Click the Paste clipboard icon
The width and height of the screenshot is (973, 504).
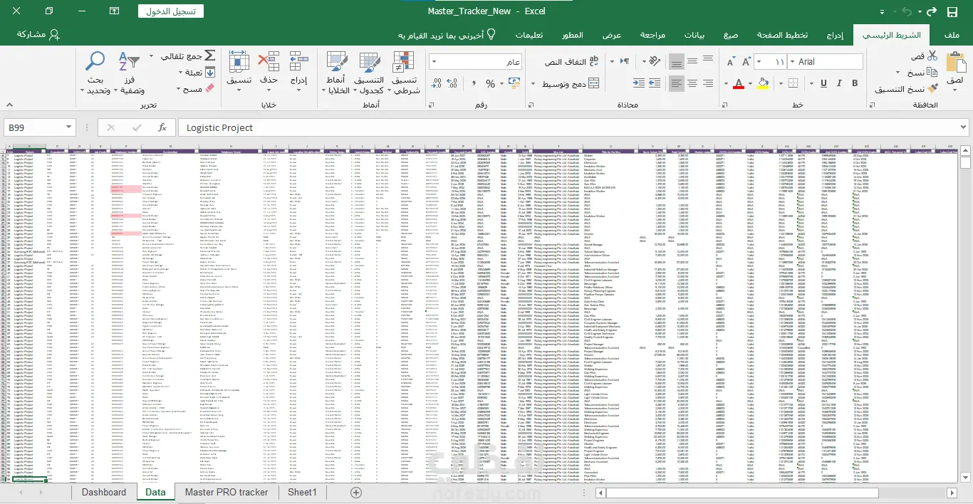[957, 62]
